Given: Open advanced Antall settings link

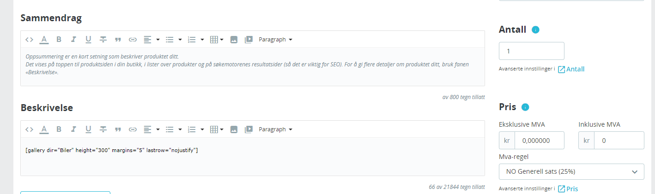Looking at the screenshot, I should [571, 69].
